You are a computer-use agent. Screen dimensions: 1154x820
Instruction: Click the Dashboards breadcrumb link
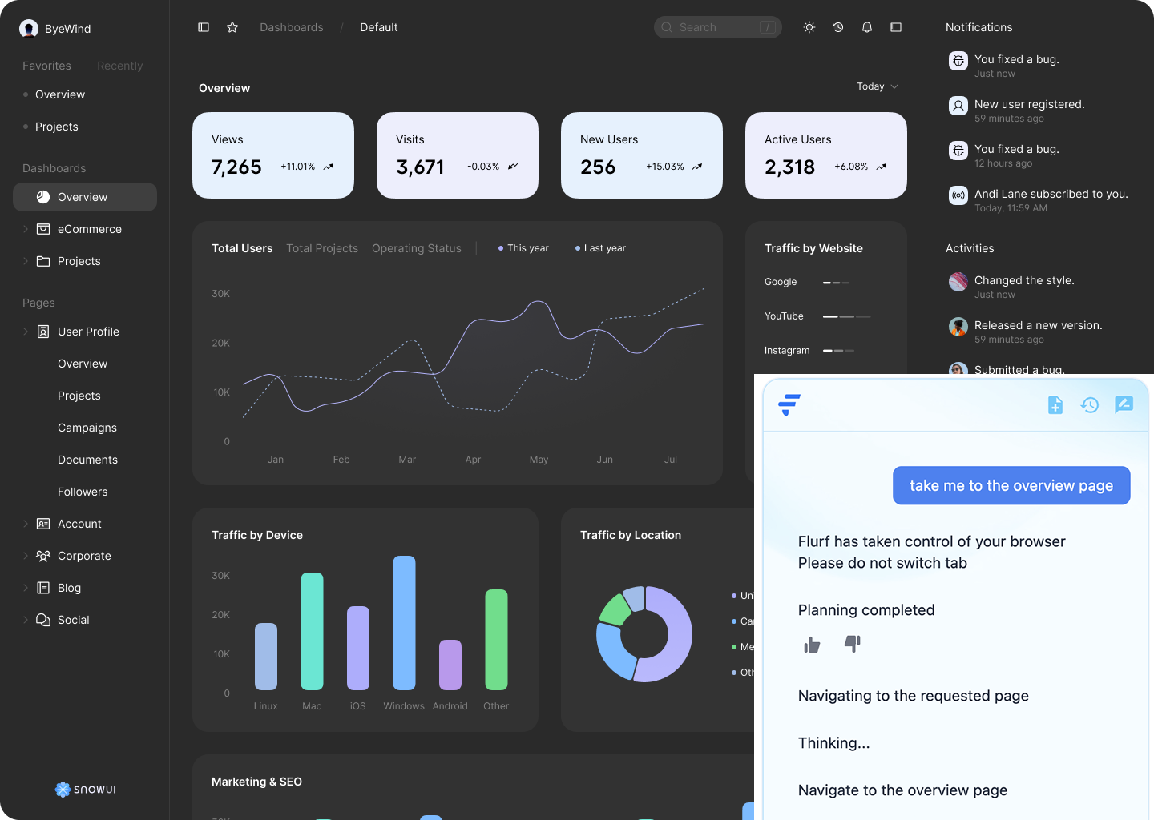tap(292, 27)
